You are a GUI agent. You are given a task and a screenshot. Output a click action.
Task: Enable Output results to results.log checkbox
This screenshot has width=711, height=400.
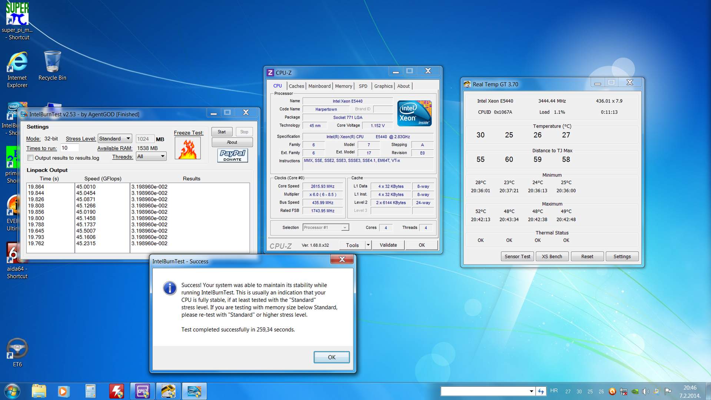click(30, 158)
